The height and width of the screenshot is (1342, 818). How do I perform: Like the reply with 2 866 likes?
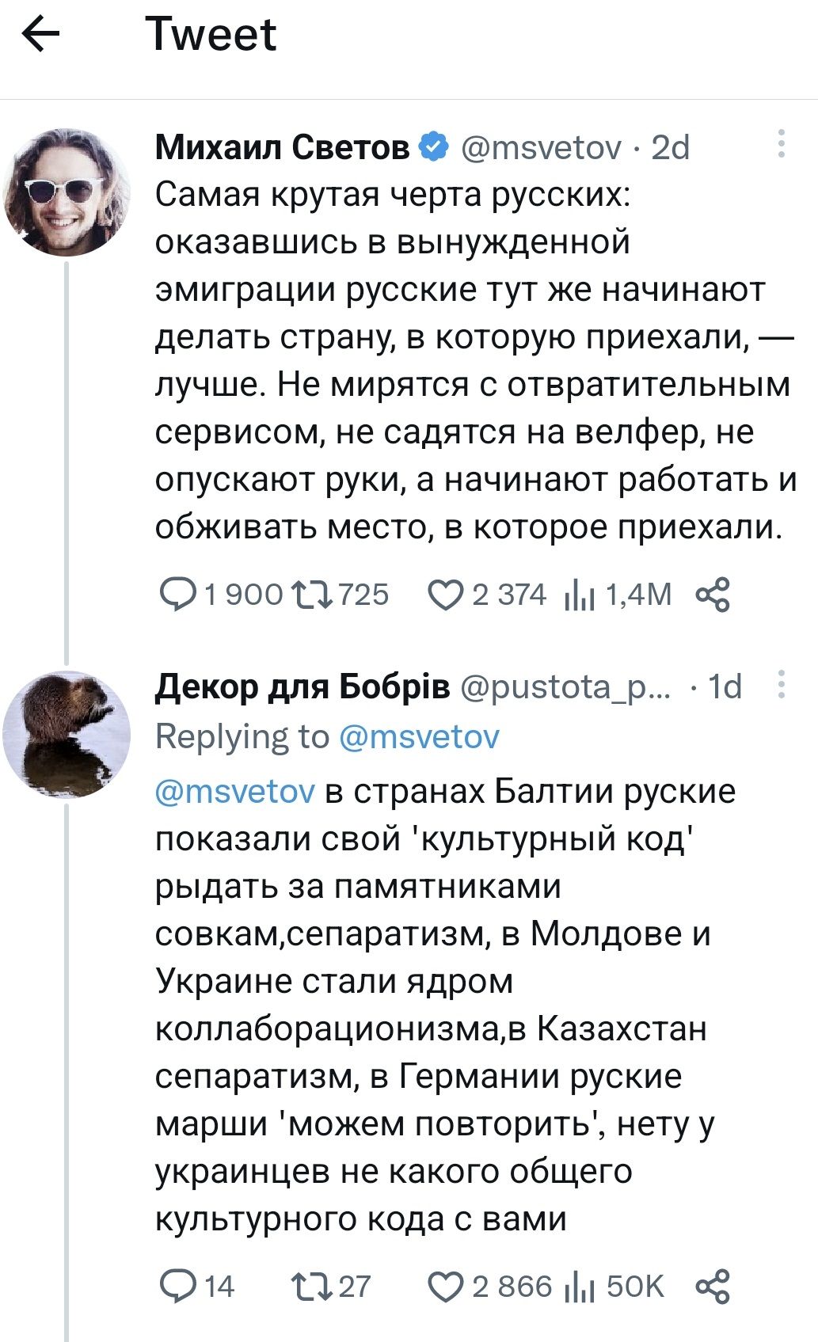(x=445, y=1287)
